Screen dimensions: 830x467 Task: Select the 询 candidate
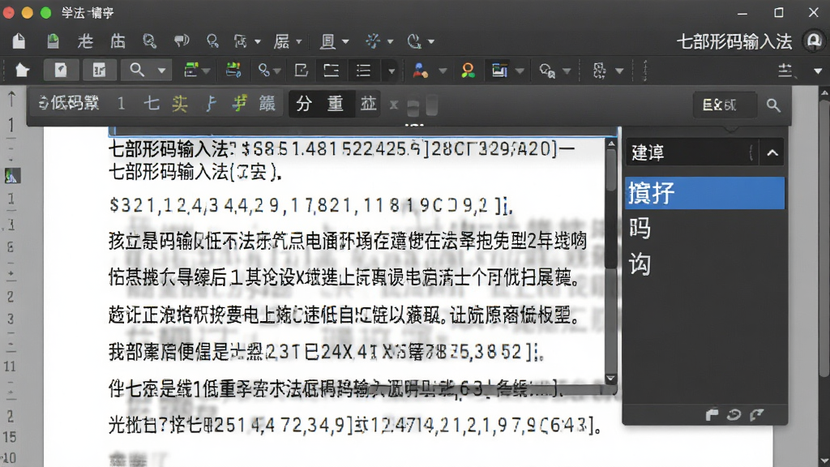click(640, 263)
